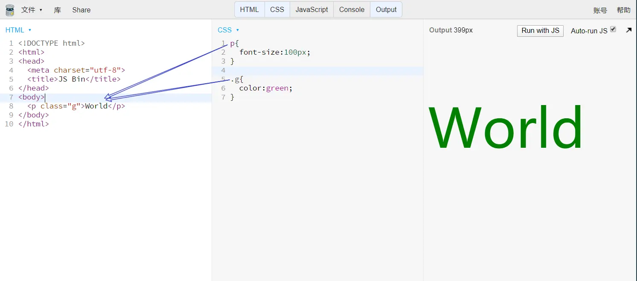Open the Share menu
This screenshot has width=637, height=281.
pos(81,10)
